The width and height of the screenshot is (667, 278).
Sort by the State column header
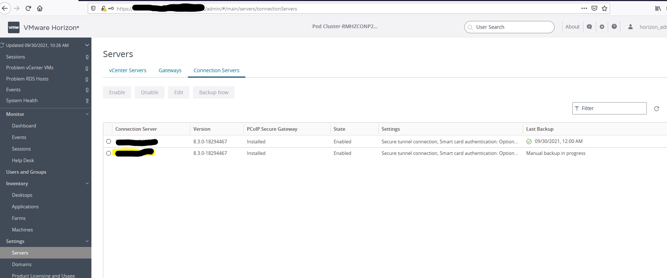(339, 129)
